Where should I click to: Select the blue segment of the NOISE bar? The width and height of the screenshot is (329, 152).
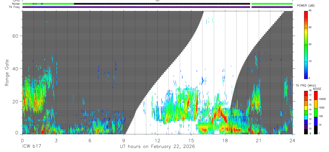[x=316, y=121]
